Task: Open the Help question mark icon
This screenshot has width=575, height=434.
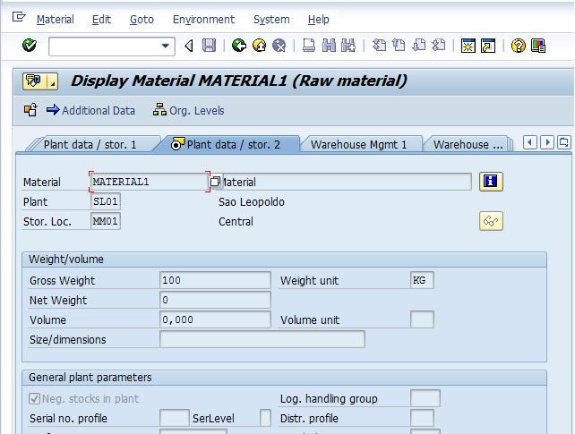Action: point(518,46)
